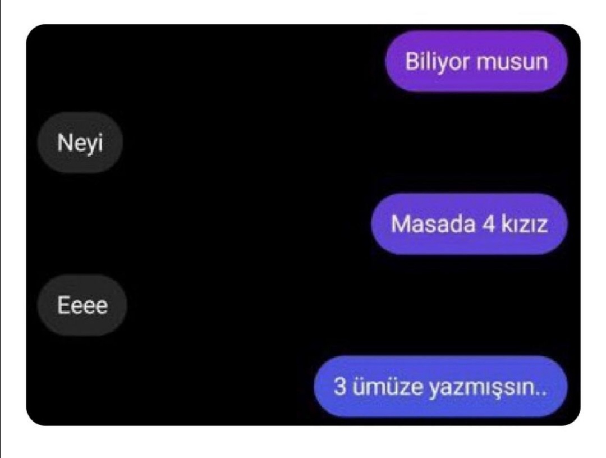Click black area left of 'Masada 4 kızız'
The width and height of the screenshot is (606, 458).
(x=197, y=224)
